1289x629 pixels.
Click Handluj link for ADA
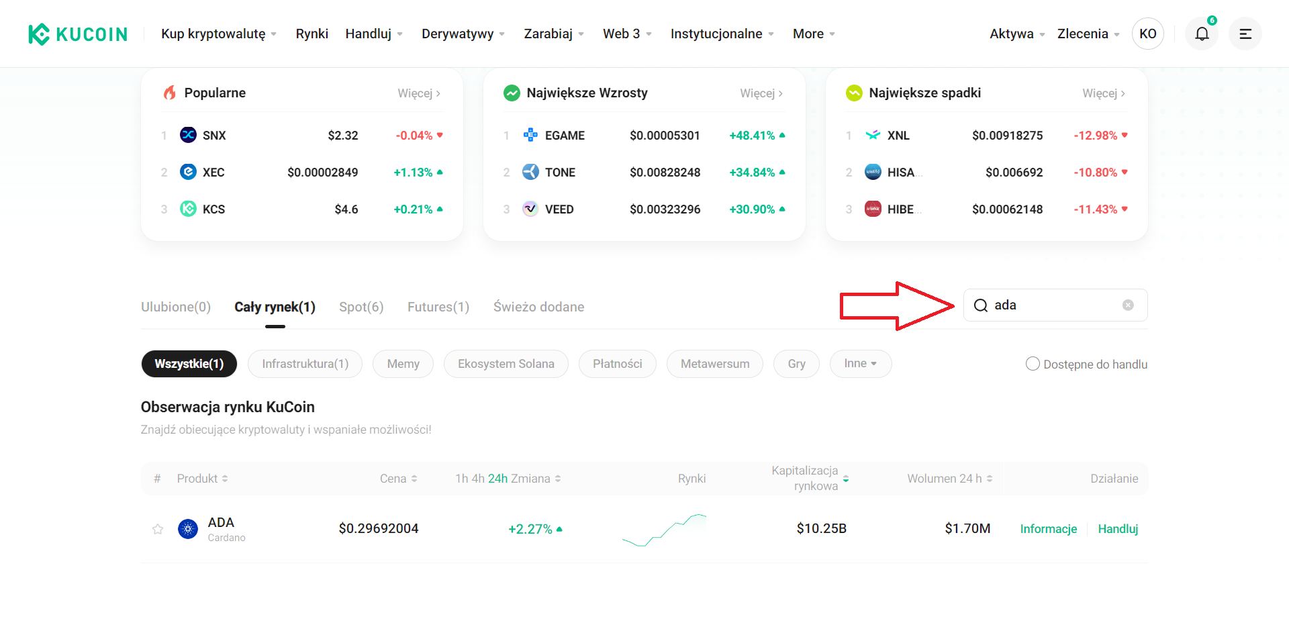tap(1118, 529)
